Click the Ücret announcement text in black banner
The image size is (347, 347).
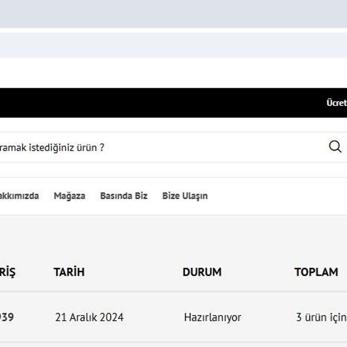point(337,103)
